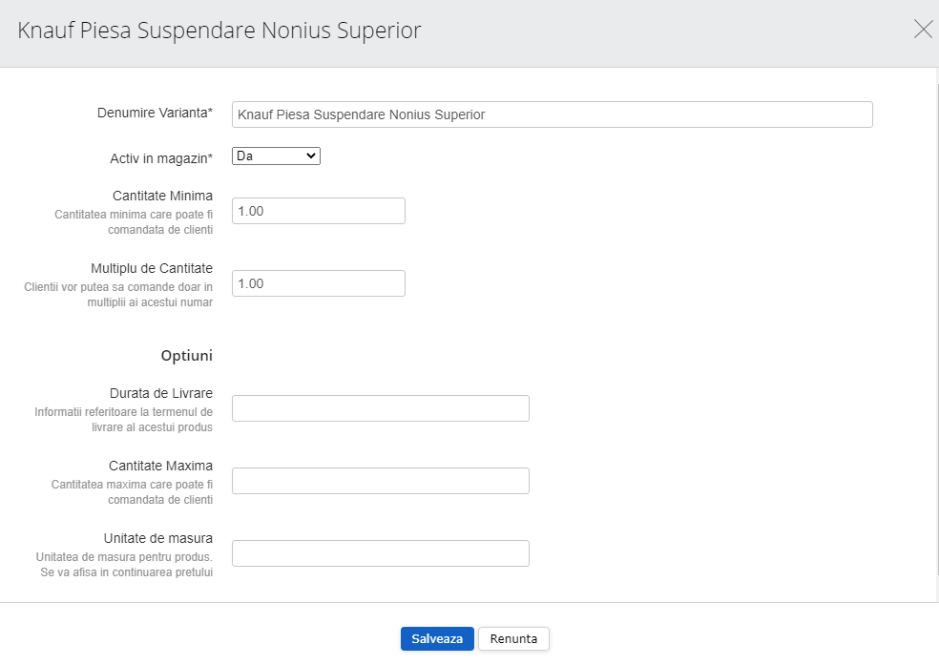Focus the Cantitate Maxima input field
Screen dimensions: 939x665
point(380,481)
